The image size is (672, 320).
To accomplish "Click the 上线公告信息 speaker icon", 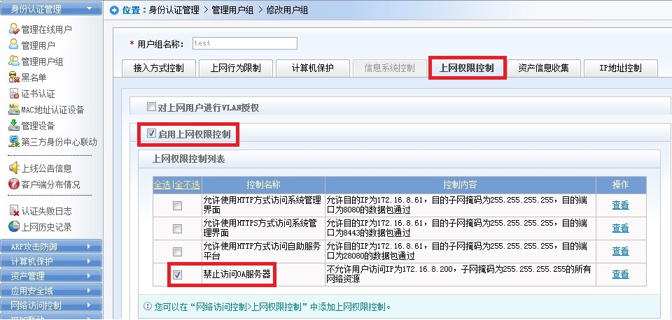I will tap(14, 168).
